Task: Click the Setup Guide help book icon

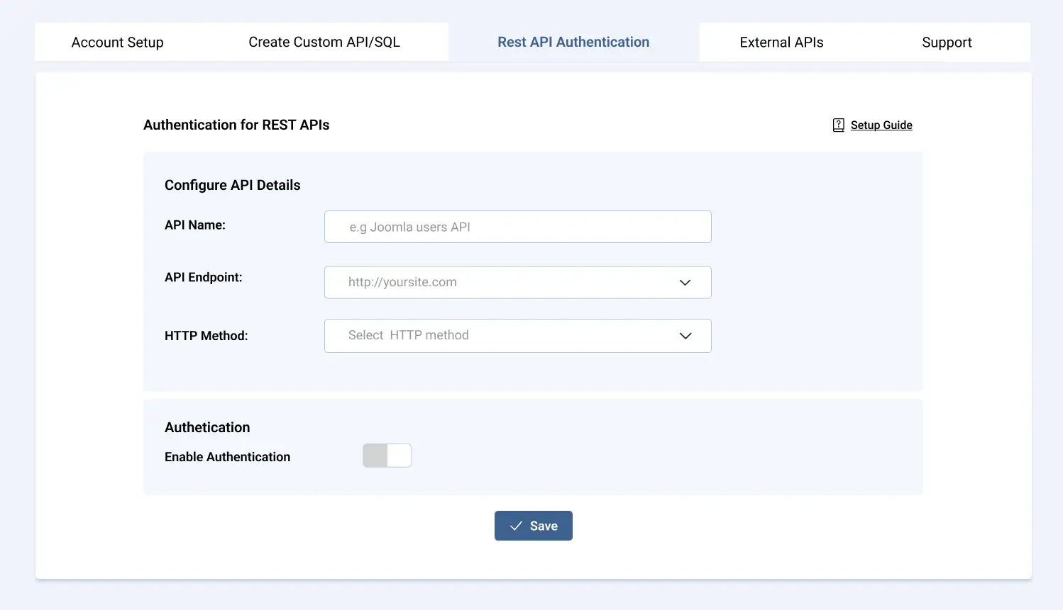Action: pyautogui.click(x=838, y=125)
